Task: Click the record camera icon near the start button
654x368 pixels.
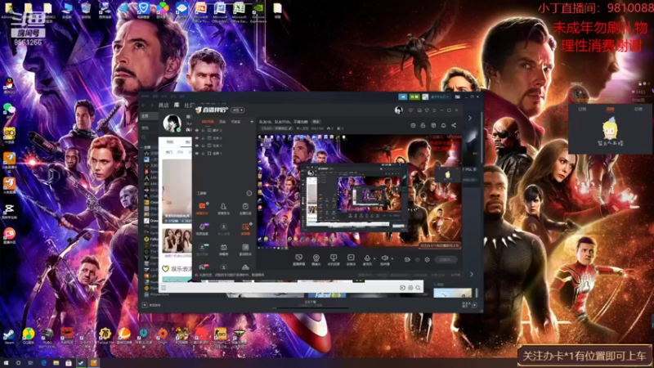Action: tap(407, 259)
